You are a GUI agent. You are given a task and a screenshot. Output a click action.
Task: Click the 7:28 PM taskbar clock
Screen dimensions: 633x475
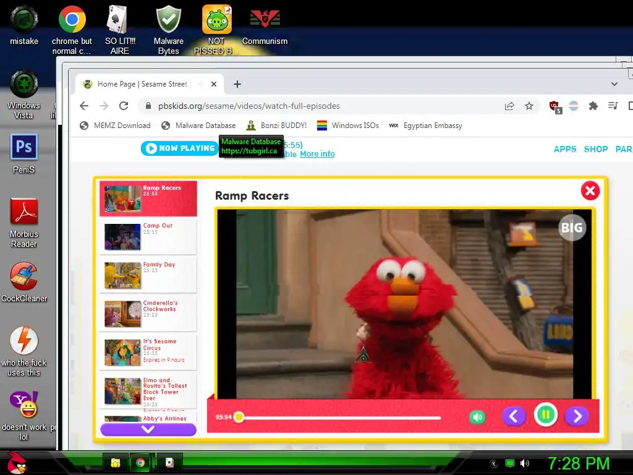pyautogui.click(x=578, y=463)
